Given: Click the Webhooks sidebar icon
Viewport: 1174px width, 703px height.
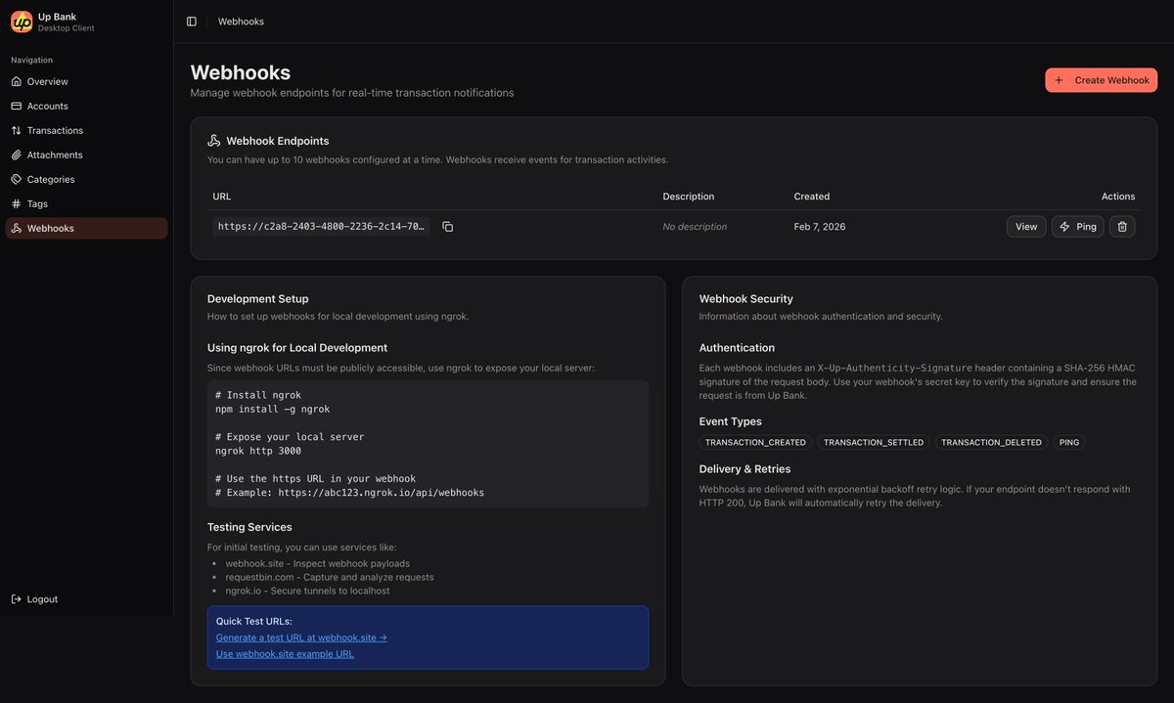Looking at the screenshot, I should click(x=16, y=228).
